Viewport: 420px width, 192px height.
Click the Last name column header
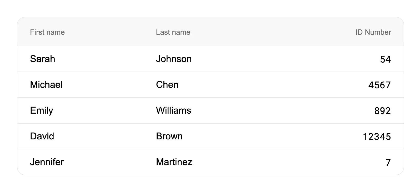coord(173,32)
